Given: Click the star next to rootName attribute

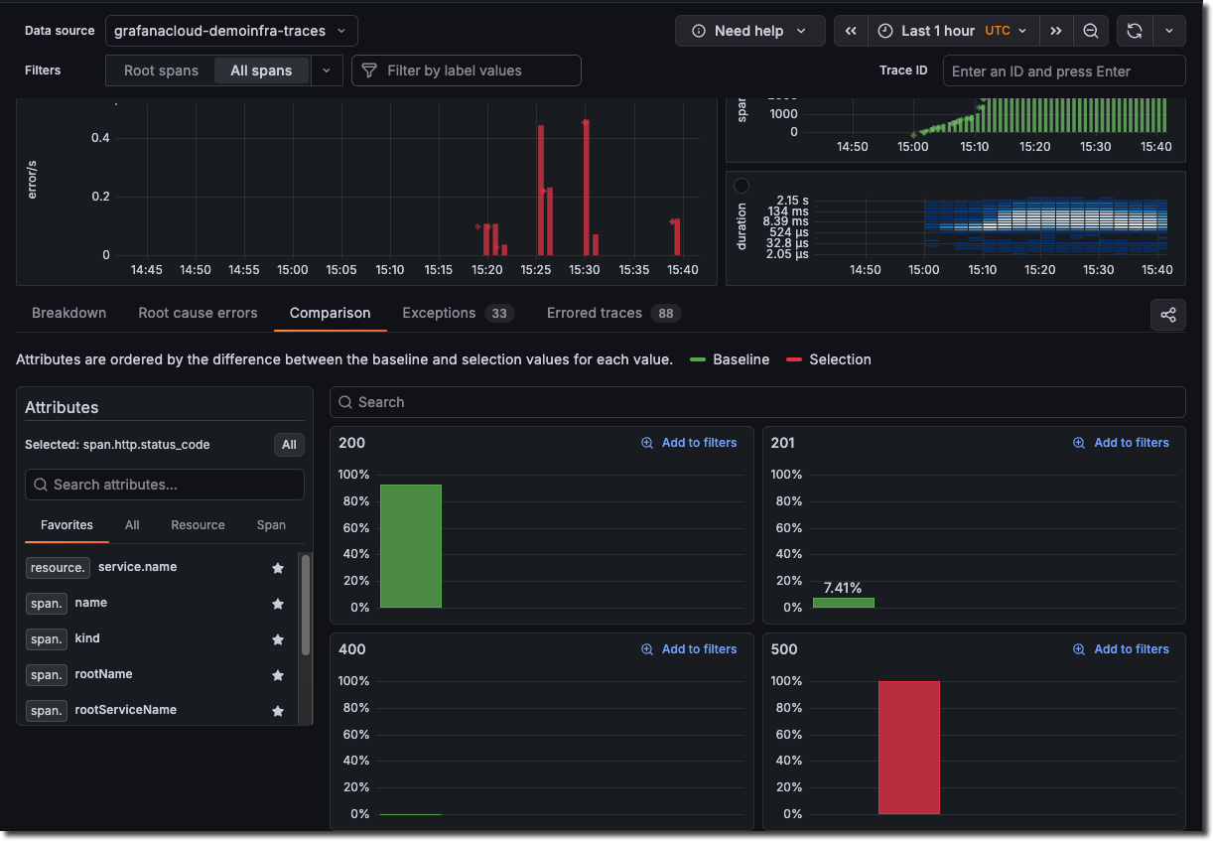Looking at the screenshot, I should click(278, 675).
